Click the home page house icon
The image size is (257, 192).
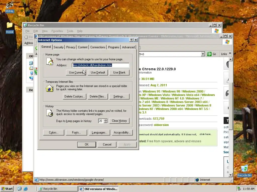(x=50, y=61)
